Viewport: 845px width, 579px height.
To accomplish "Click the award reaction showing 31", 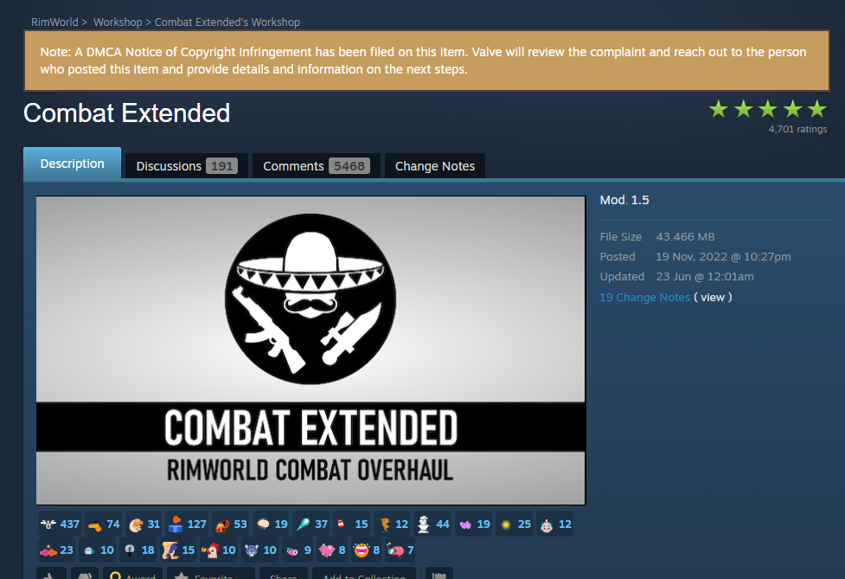I will [x=144, y=524].
